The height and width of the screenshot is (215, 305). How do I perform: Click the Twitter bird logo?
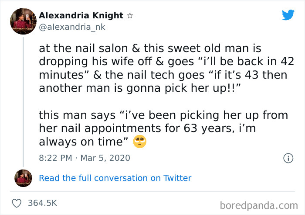[288, 15]
